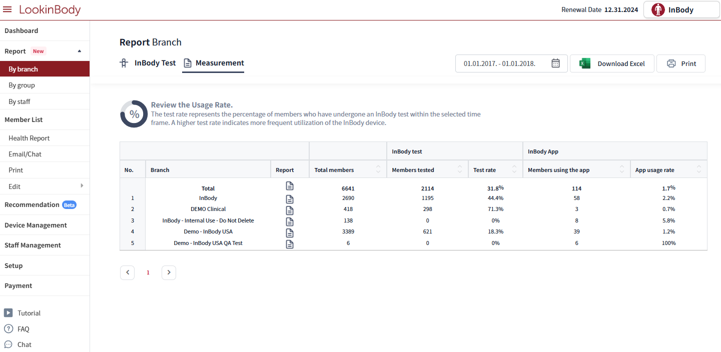Open the report icon for the InBody branch
The width and height of the screenshot is (721, 352).
coord(290,199)
